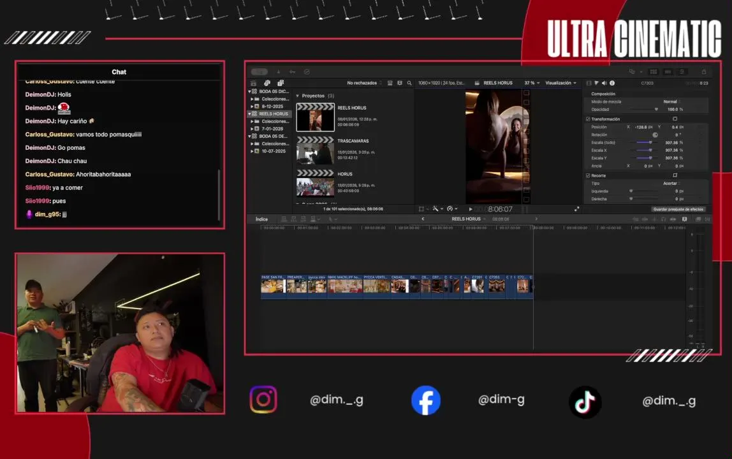The height and width of the screenshot is (459, 732).
Task: Click the Índice timeline index button
Action: (261, 219)
